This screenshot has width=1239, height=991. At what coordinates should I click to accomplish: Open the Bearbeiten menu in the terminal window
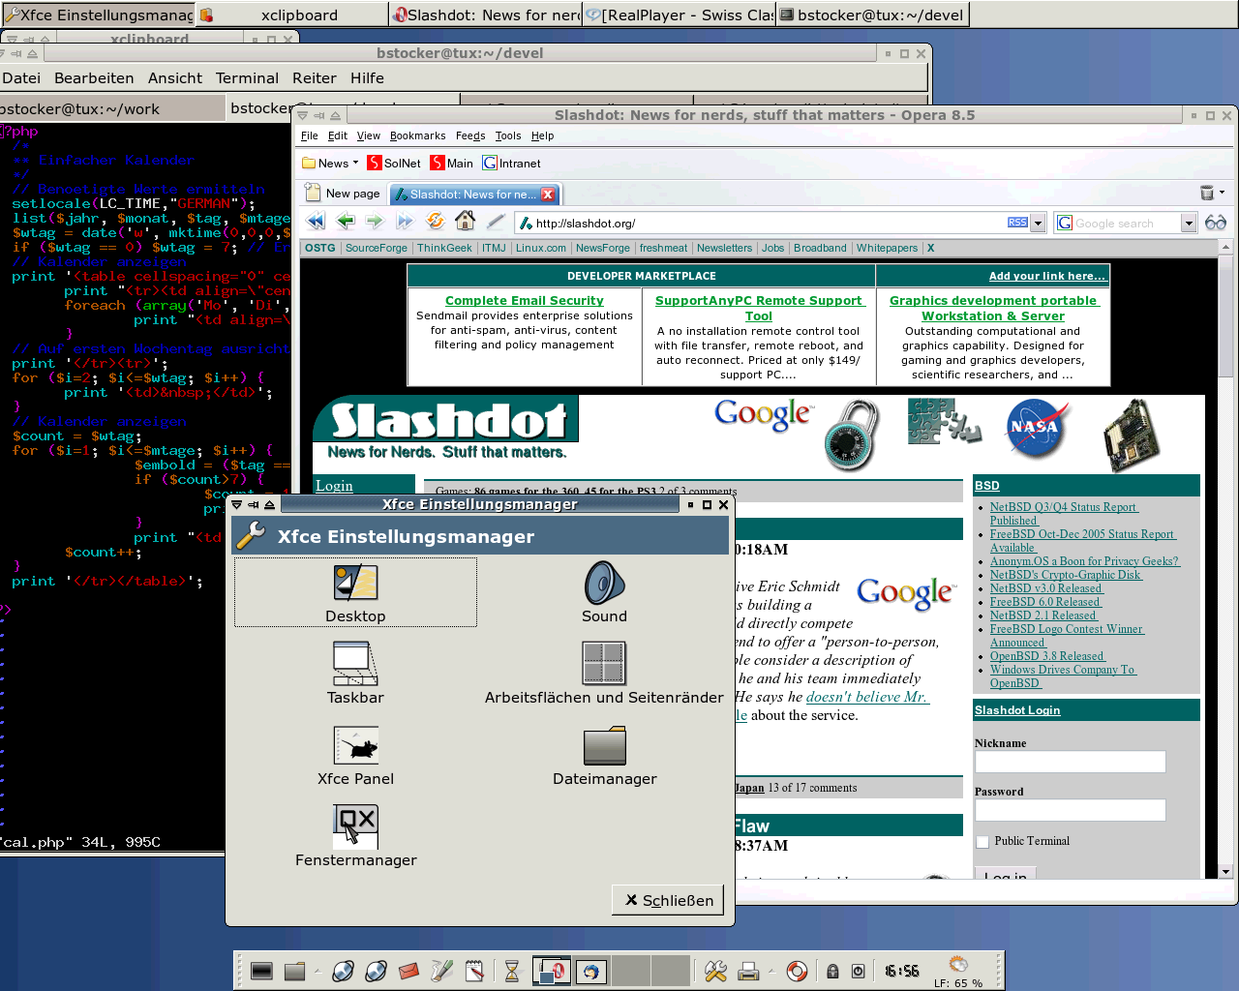point(94,78)
